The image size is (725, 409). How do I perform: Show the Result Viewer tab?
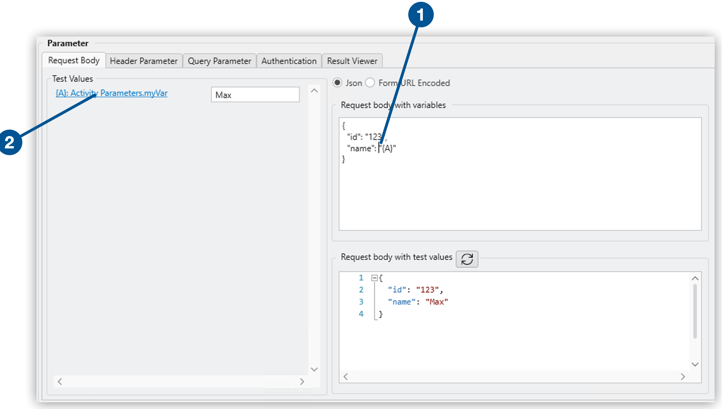(352, 61)
